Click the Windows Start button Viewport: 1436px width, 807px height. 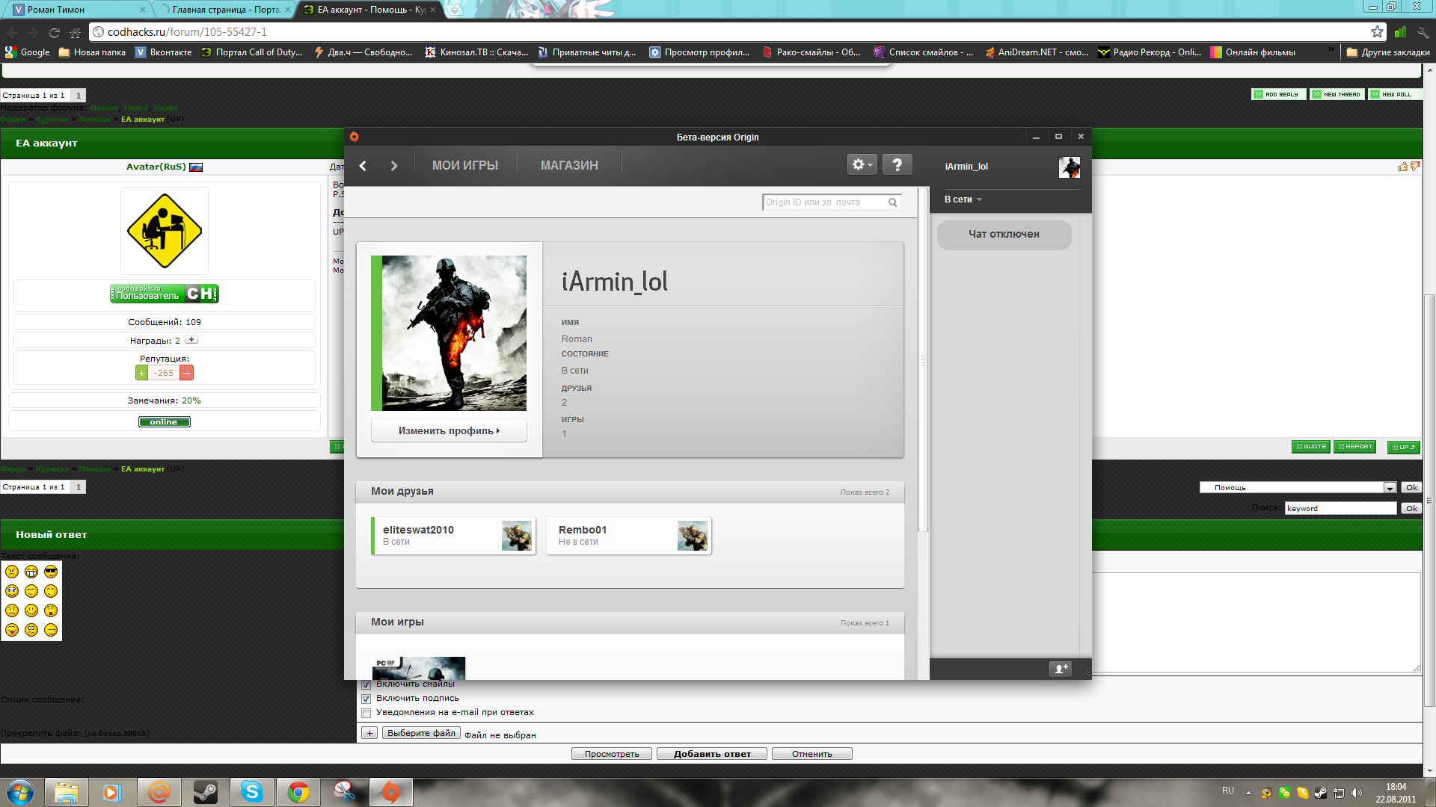pyautogui.click(x=20, y=791)
